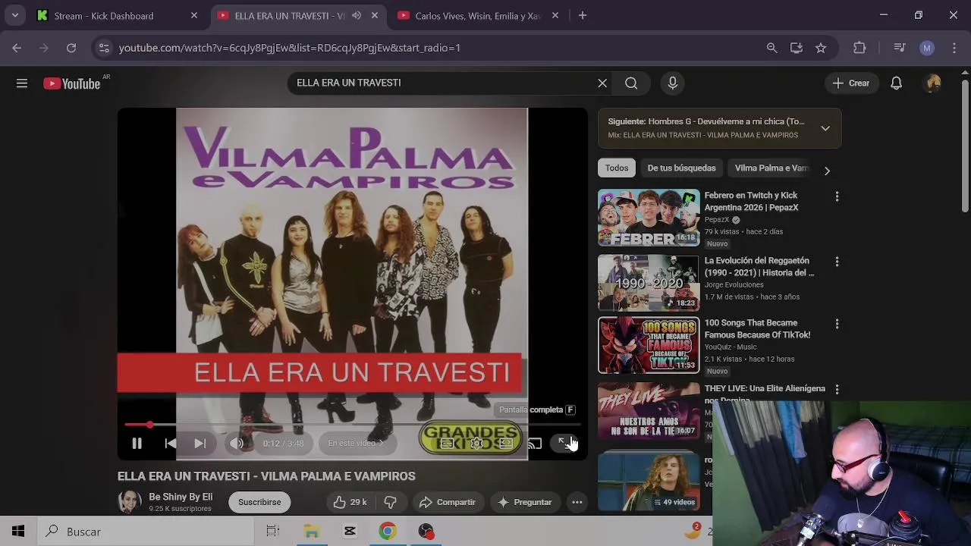
Task: Open the player settings gear
Action: point(476,444)
